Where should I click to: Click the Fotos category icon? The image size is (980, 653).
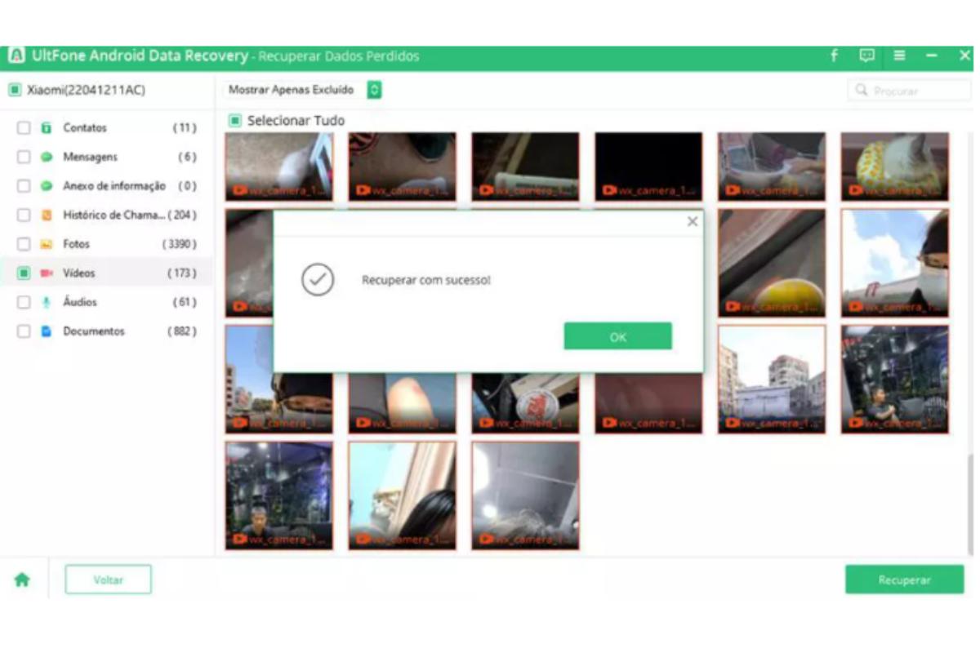[x=47, y=244]
